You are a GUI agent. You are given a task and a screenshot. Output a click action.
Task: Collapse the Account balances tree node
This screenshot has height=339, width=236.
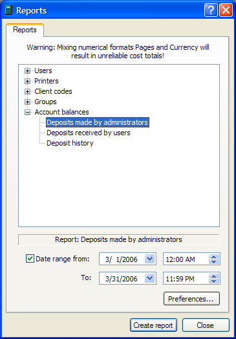pos(27,112)
